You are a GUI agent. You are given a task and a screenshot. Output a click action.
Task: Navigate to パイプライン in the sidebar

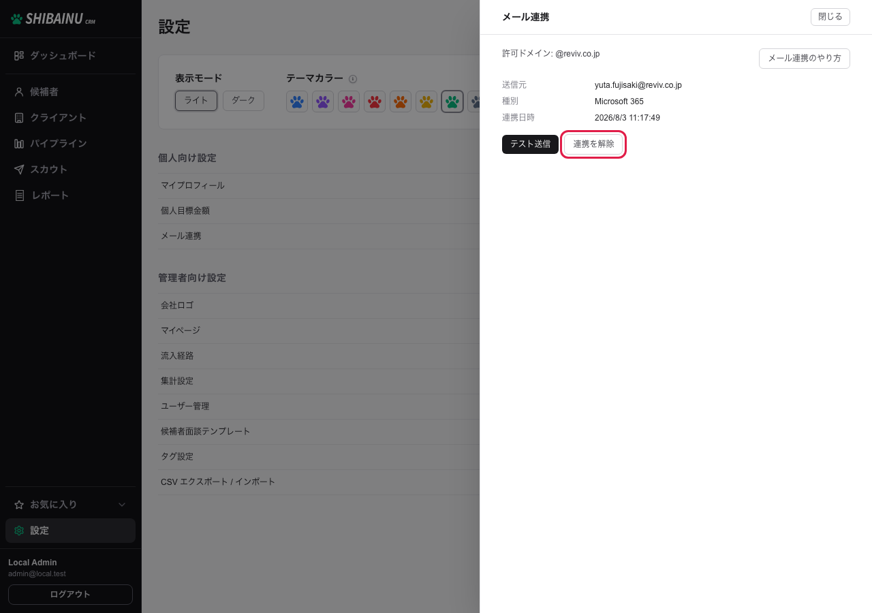71,144
